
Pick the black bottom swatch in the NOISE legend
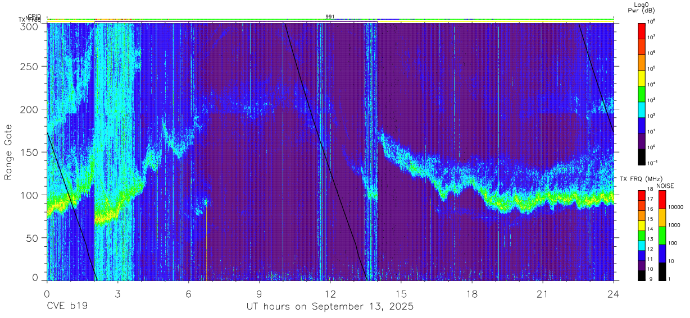[x=662, y=271]
